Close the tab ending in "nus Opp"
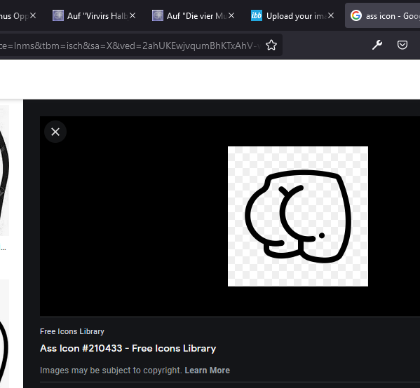420x388 pixels. [33, 16]
